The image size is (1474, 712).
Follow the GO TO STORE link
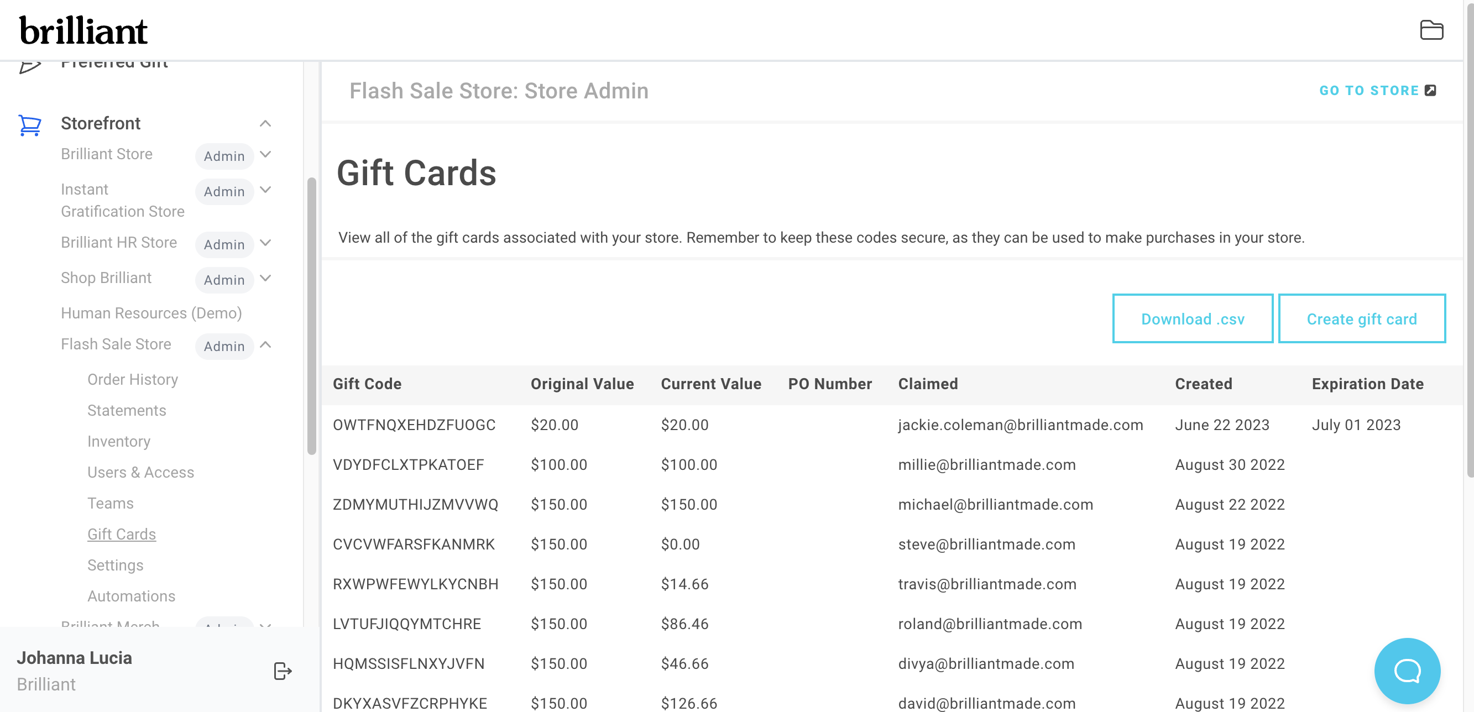click(1369, 90)
